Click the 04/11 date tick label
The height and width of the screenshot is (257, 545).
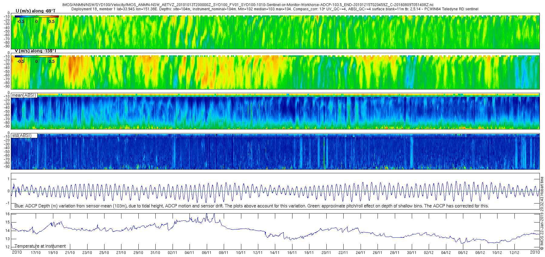click(190, 252)
